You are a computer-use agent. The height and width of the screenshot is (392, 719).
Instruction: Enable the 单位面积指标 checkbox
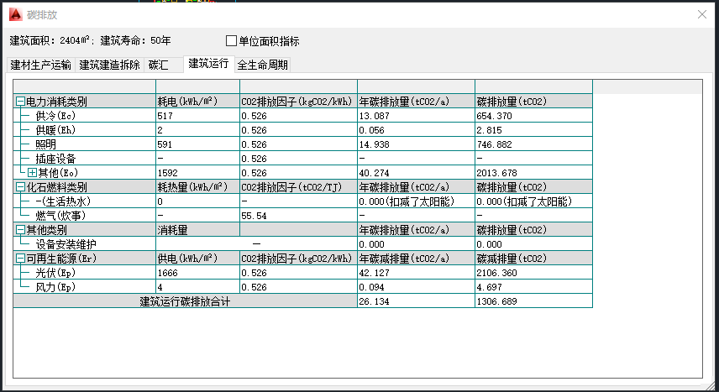tap(232, 40)
